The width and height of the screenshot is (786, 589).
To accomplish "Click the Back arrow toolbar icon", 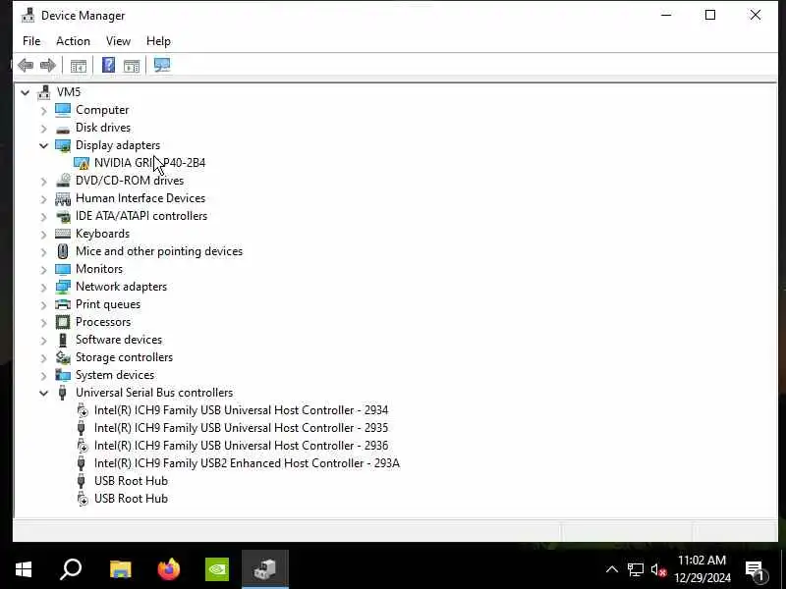I will coord(26,65).
